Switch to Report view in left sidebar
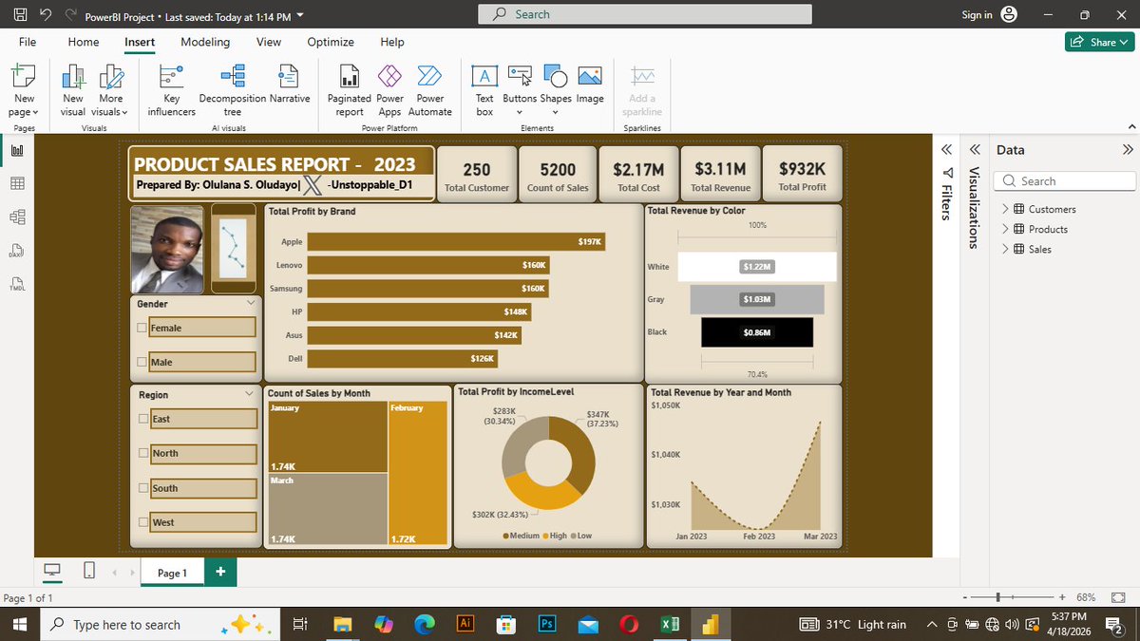Viewport: 1140px width, 641px height. pyautogui.click(x=17, y=151)
